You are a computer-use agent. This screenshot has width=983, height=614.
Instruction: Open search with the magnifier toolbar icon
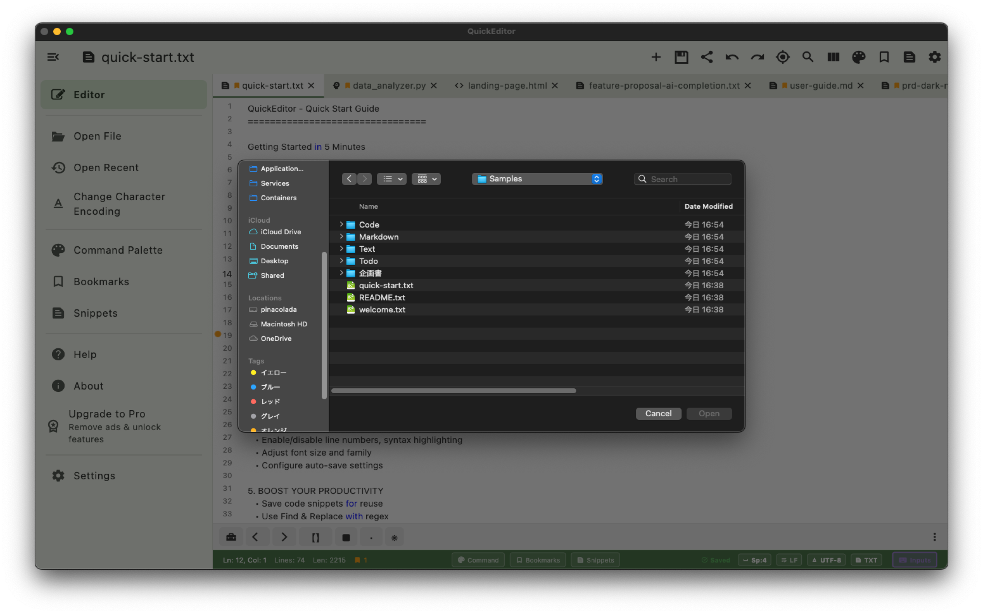[x=808, y=57]
